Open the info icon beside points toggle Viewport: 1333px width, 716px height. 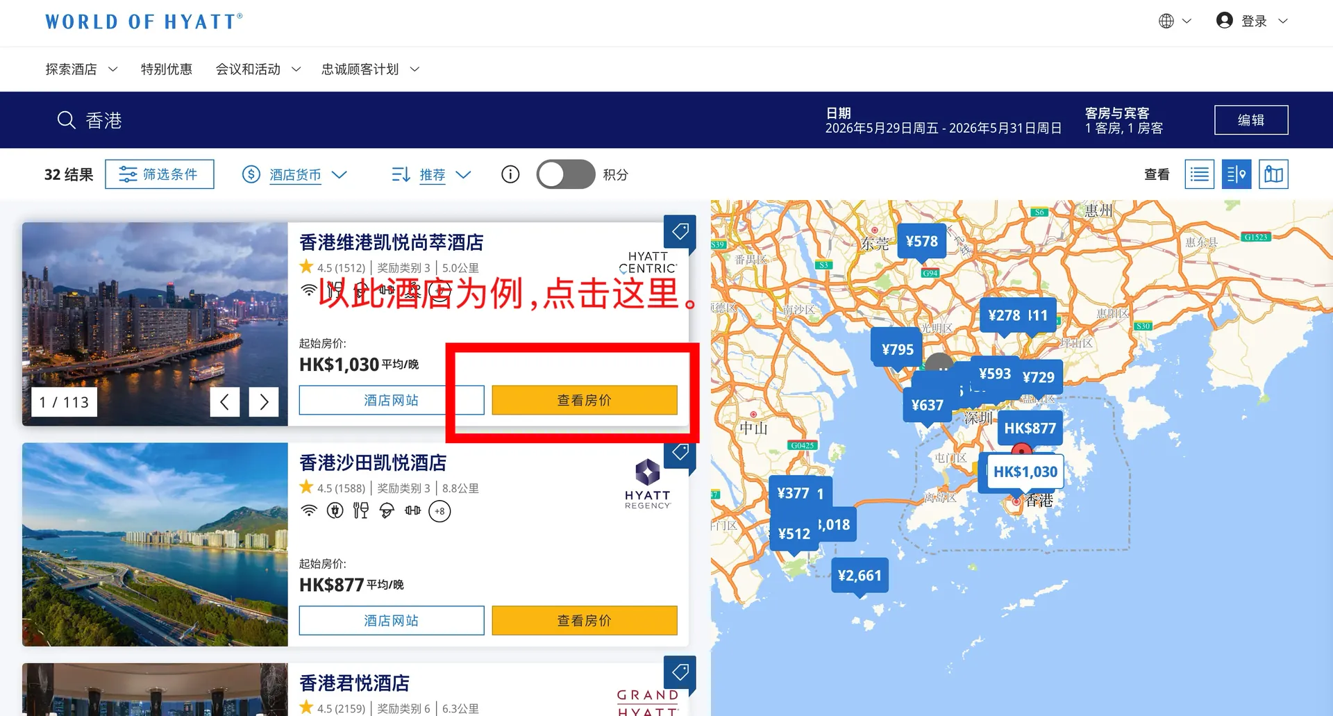[x=510, y=174]
